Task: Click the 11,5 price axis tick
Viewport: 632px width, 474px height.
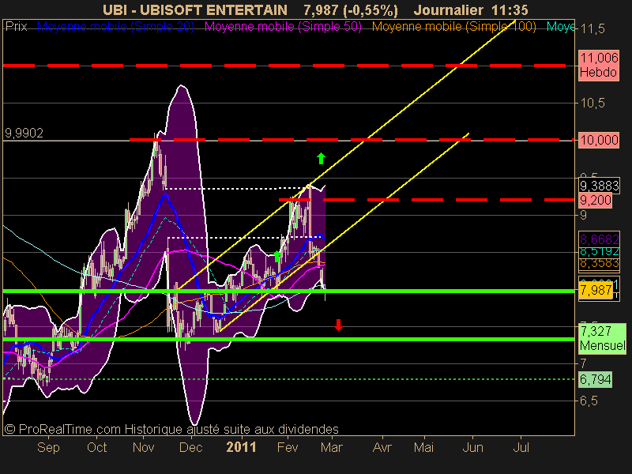Action: [x=592, y=29]
